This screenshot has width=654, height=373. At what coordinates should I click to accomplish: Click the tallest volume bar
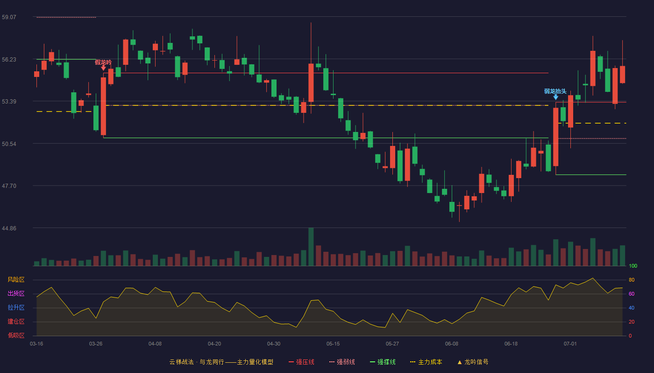coord(311,247)
